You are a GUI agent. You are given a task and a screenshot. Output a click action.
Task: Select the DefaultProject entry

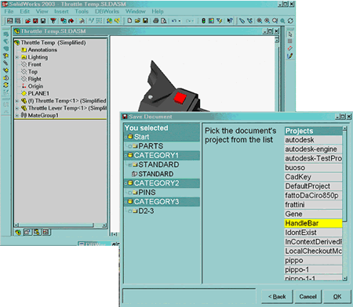pos(313,186)
